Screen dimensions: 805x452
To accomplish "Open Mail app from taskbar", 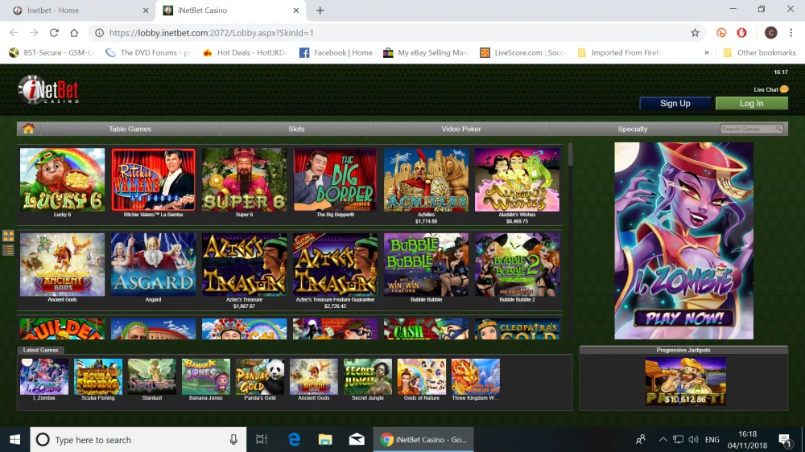I will click(x=357, y=440).
